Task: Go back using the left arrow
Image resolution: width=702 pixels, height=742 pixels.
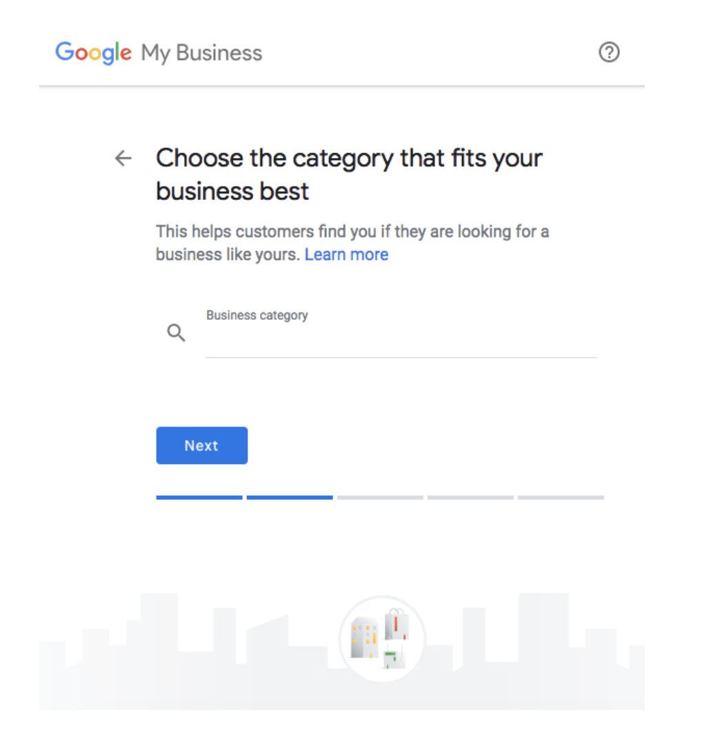Action: 123,159
